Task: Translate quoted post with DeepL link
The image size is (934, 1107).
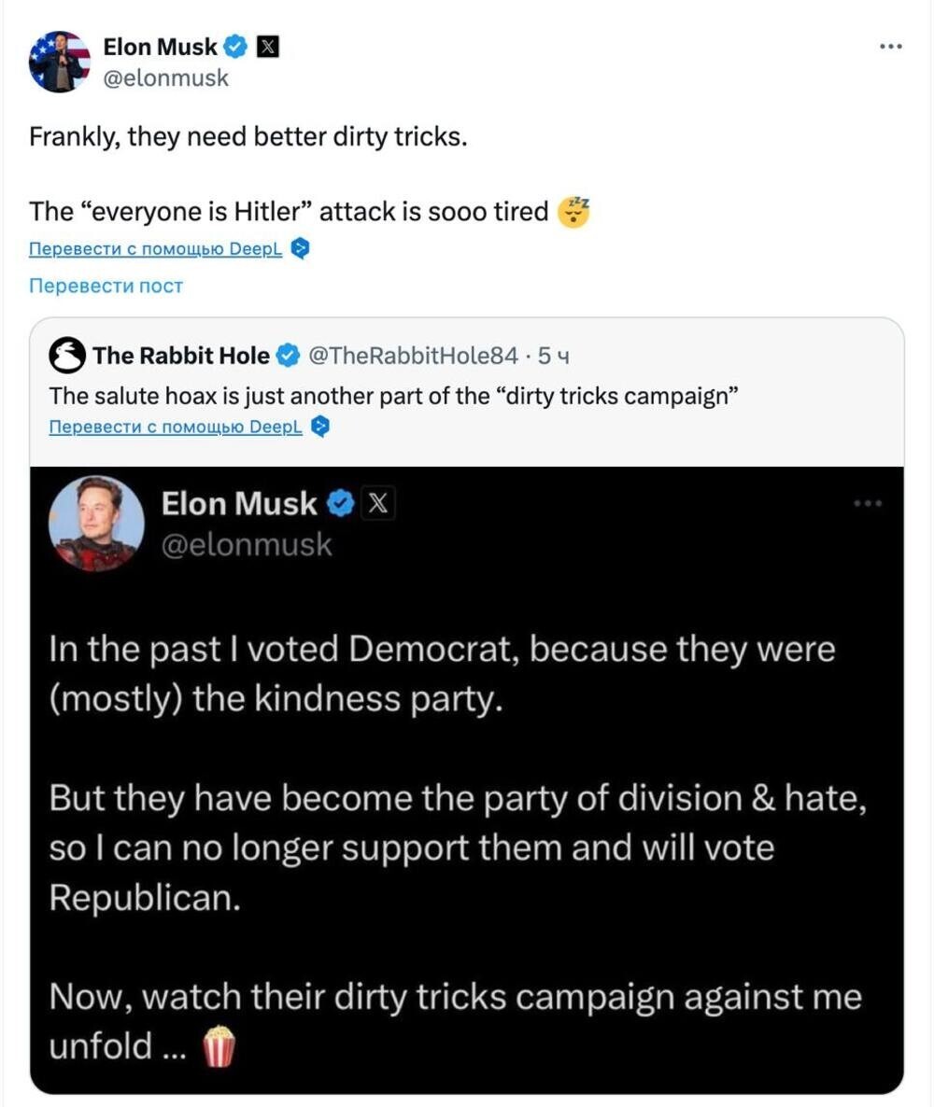Action: (176, 427)
